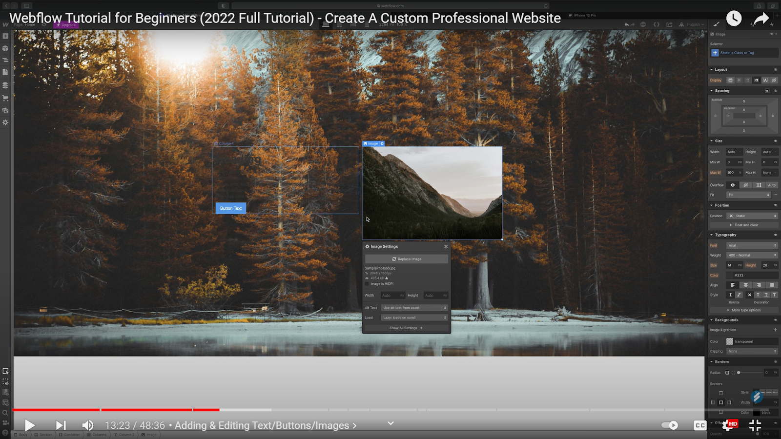
Task: Click the Replace Image button
Action: [407, 259]
